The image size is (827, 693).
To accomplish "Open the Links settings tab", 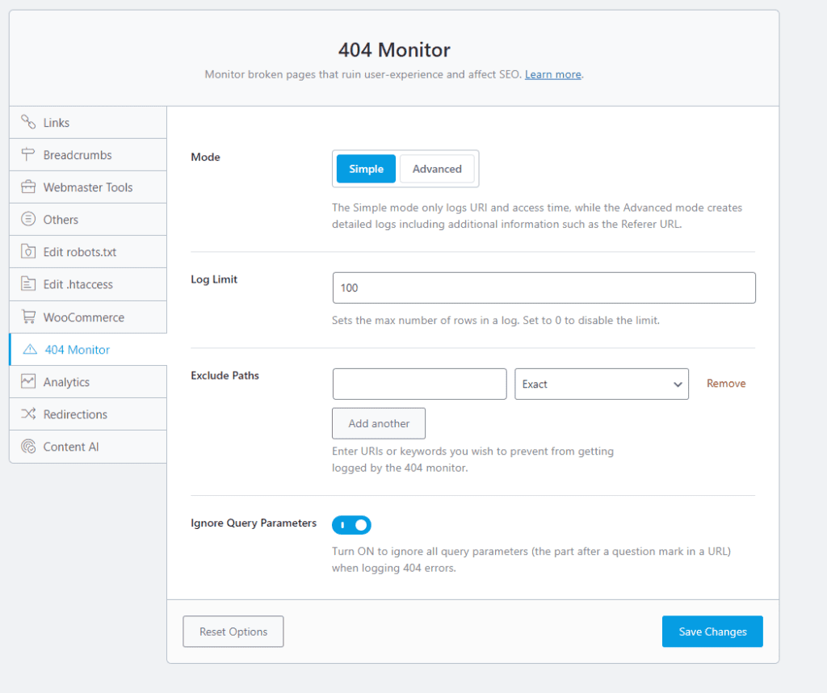I will pos(88,122).
